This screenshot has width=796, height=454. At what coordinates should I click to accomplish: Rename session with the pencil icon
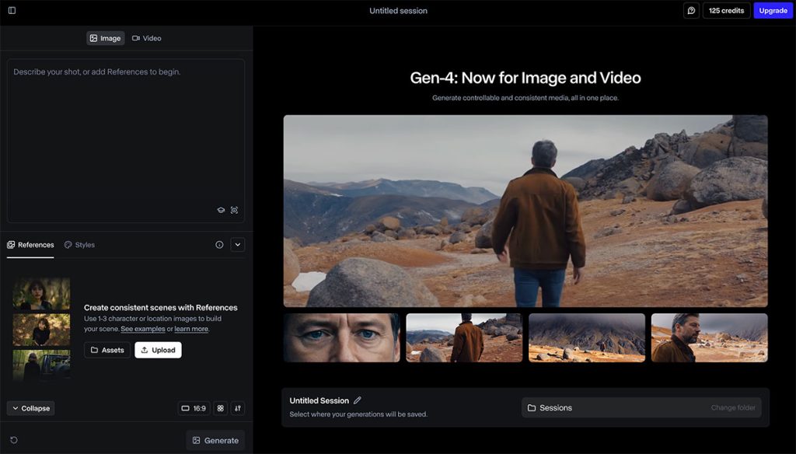(358, 400)
